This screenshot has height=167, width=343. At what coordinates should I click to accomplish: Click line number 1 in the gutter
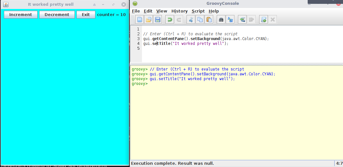coord(138,29)
